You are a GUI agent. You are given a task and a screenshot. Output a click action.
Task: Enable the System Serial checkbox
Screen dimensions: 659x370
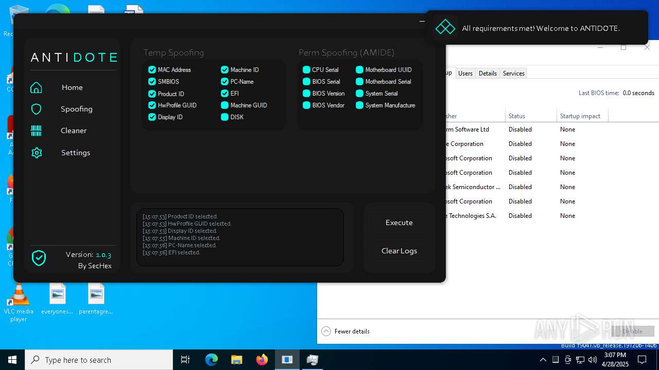pos(359,93)
